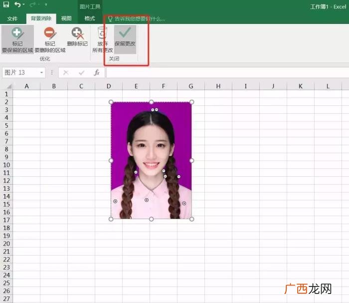This screenshot has width=349, height=303.
Task: Click the formula bar Cancel X icon
Action: 66,73
